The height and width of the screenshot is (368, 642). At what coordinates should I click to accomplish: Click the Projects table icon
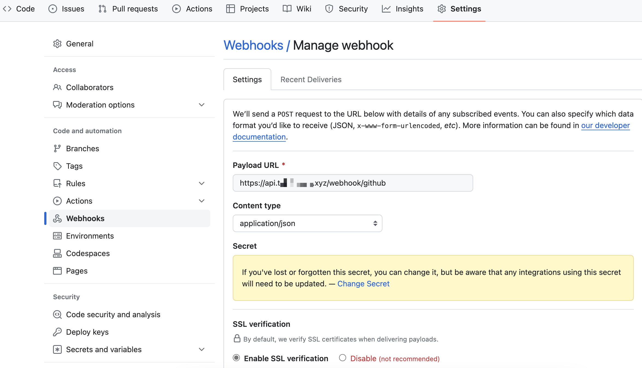pos(231,9)
